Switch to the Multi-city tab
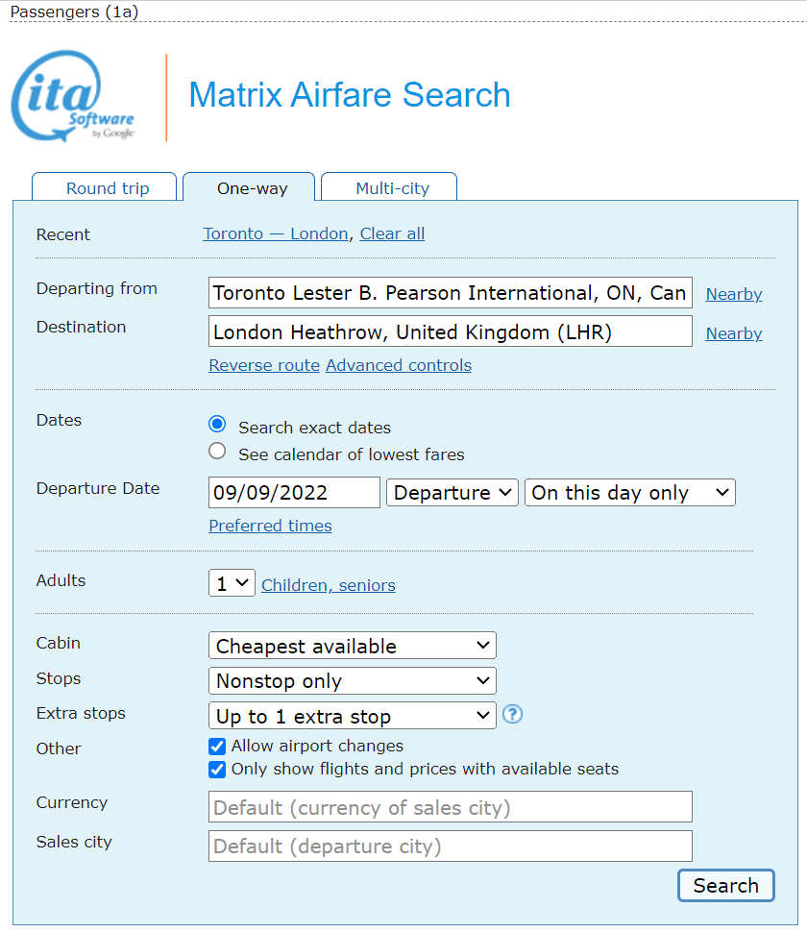This screenshot has width=807, height=932. [x=392, y=188]
